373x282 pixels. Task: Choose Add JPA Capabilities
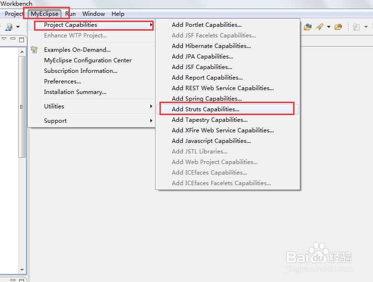[227, 57]
